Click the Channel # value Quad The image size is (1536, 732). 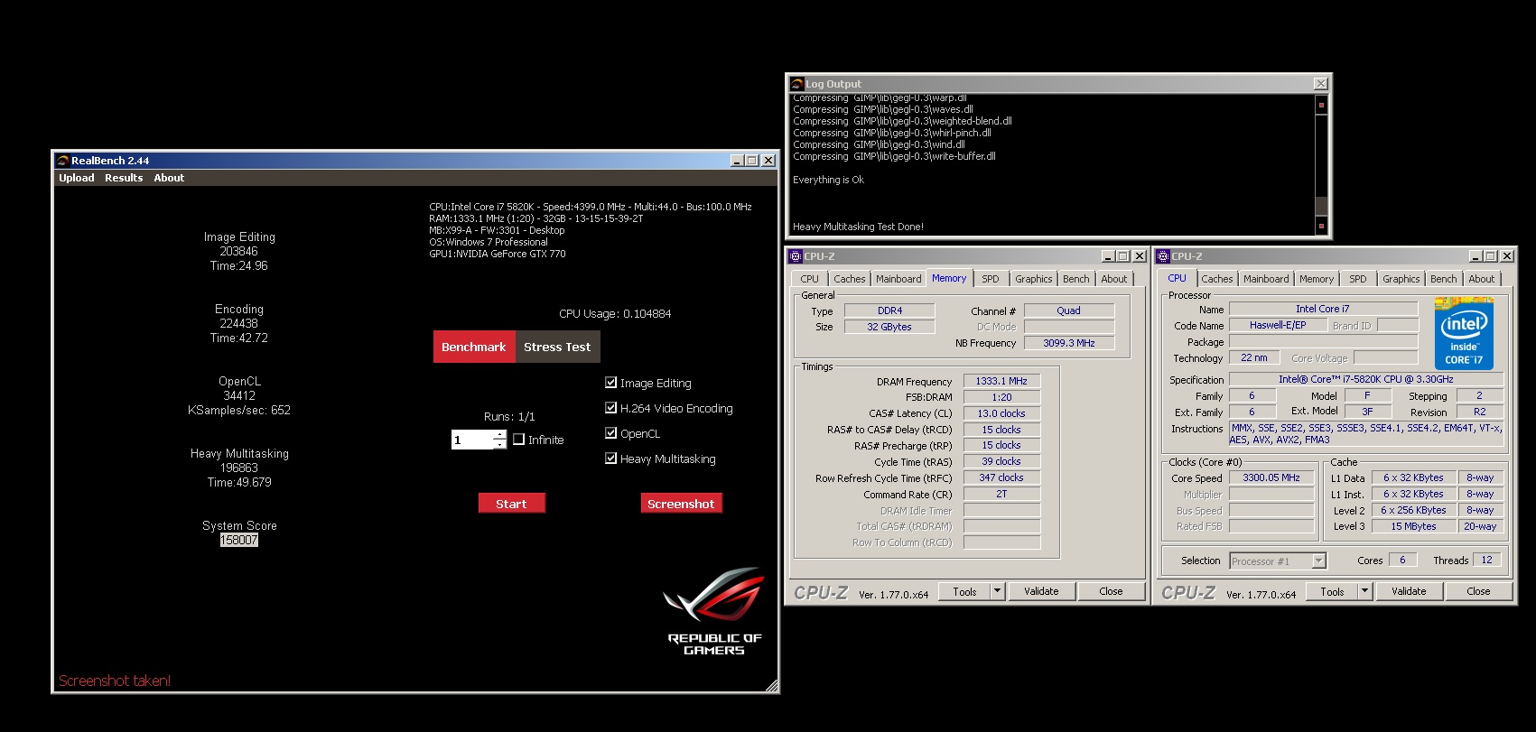[1069, 310]
